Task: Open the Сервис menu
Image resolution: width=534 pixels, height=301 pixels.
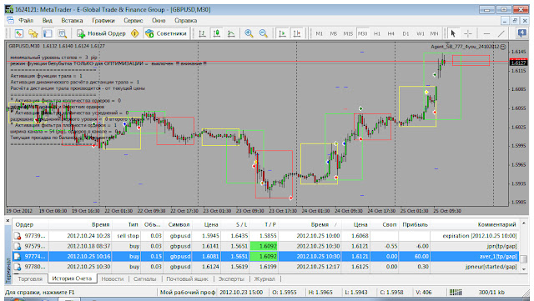Action: pos(133,21)
